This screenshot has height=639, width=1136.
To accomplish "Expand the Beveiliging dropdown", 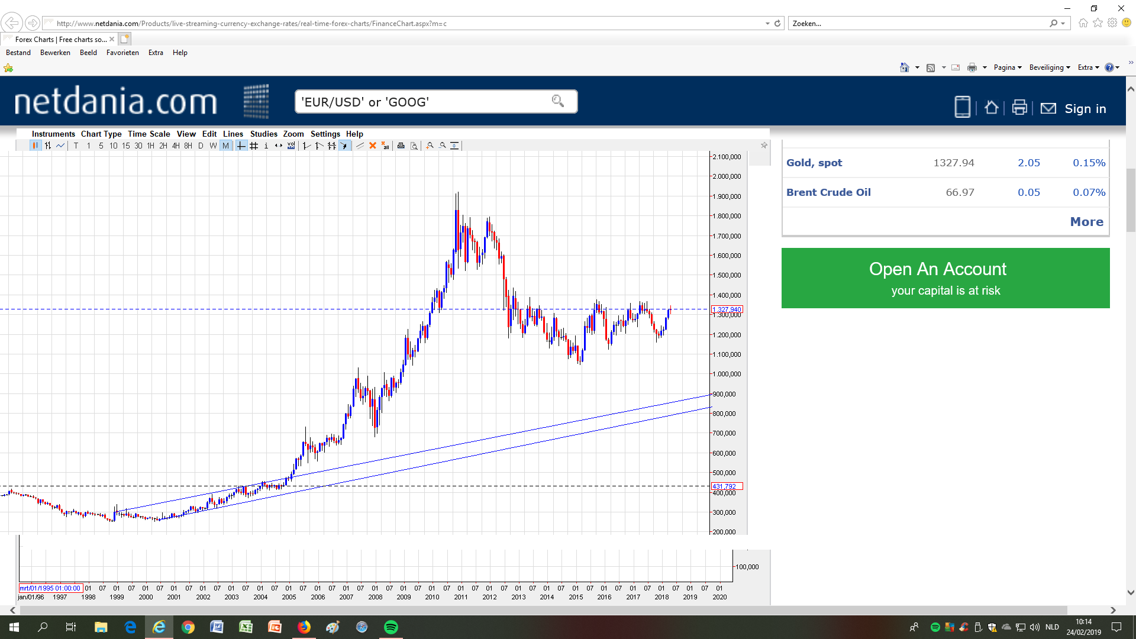I will pyautogui.click(x=1050, y=67).
